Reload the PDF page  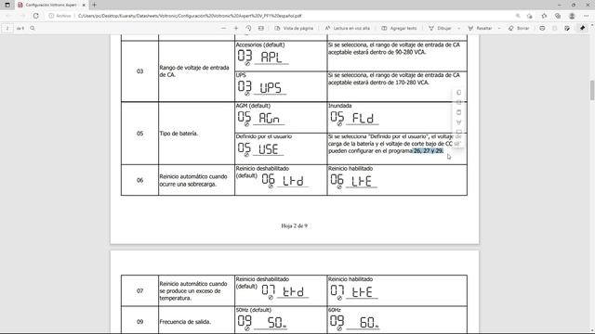tap(35, 16)
